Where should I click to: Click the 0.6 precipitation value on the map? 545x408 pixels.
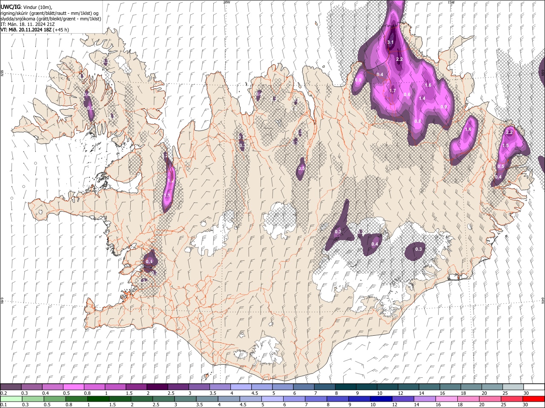407,94
